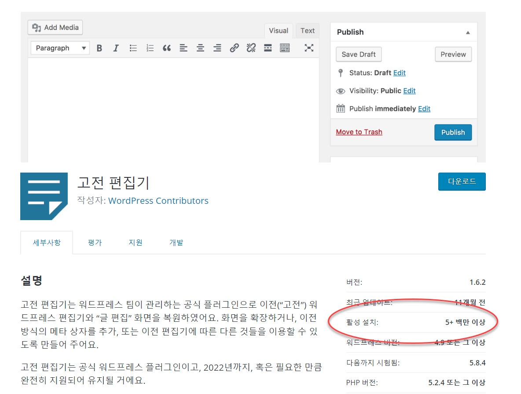
Task: Switch to the Text editing tab
Action: point(307,30)
